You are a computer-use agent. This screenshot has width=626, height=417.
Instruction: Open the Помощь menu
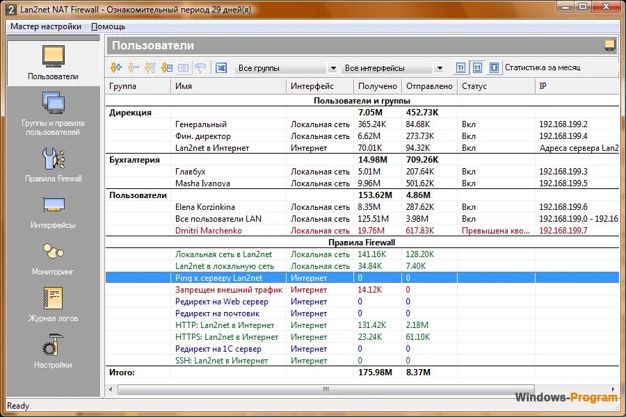109,26
